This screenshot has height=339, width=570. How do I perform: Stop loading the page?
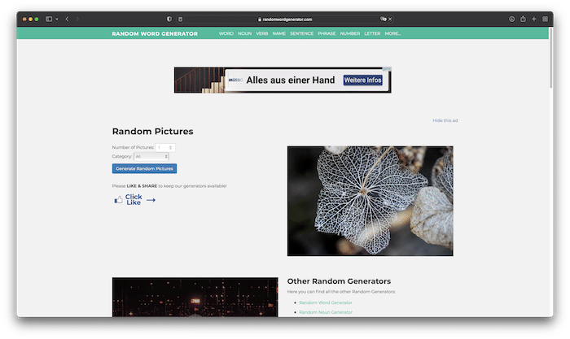coord(390,19)
